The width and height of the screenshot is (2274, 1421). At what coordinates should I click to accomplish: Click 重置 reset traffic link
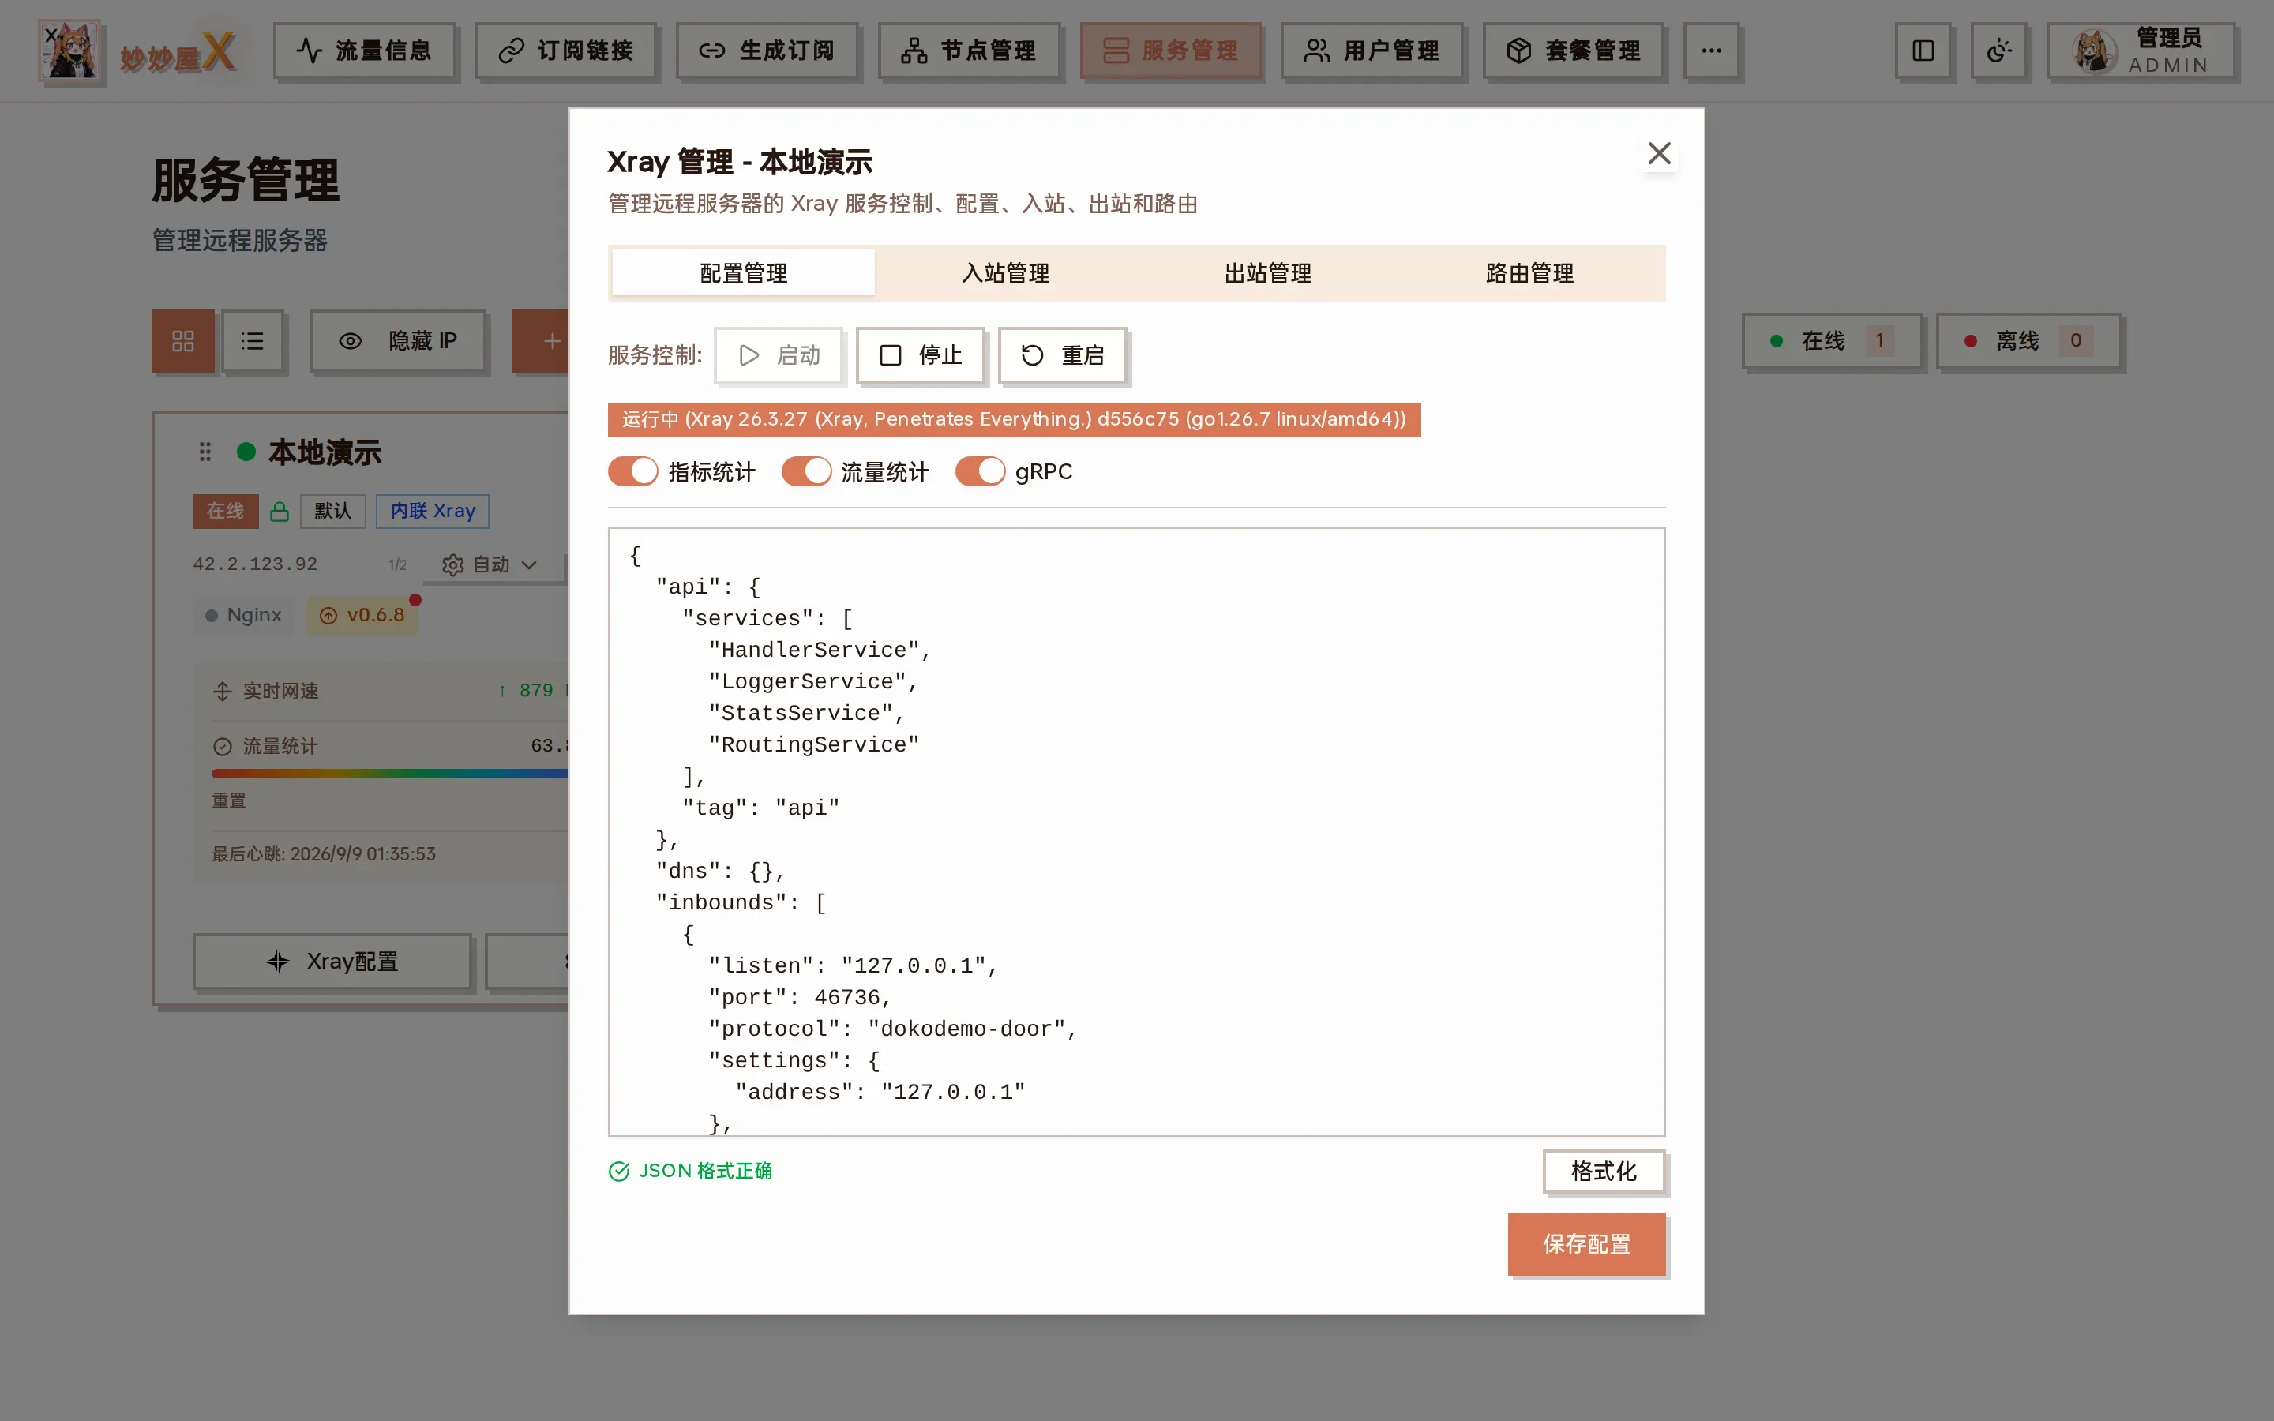pyautogui.click(x=228, y=800)
